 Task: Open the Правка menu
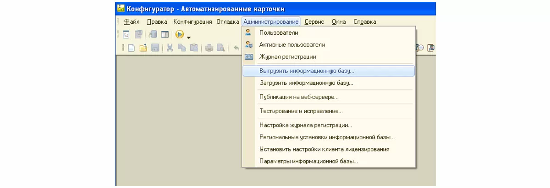(x=157, y=21)
